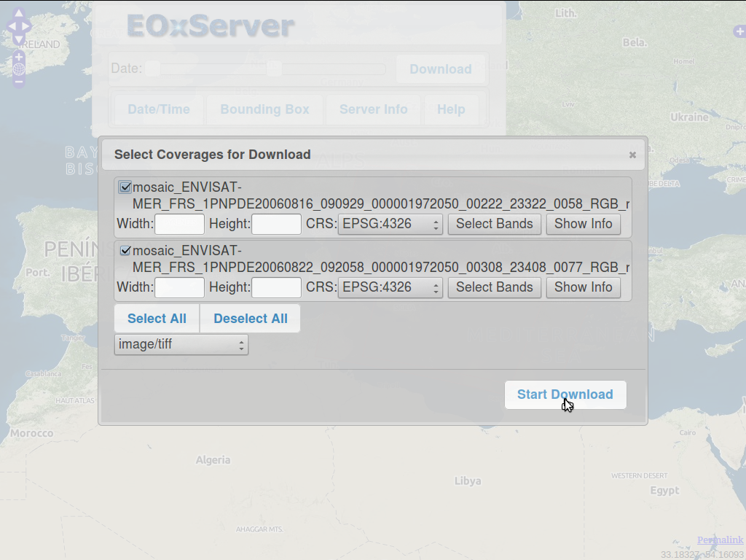Open CRS dropdown for the 20060816 coverage
The width and height of the screenshot is (746, 560).
[390, 224]
